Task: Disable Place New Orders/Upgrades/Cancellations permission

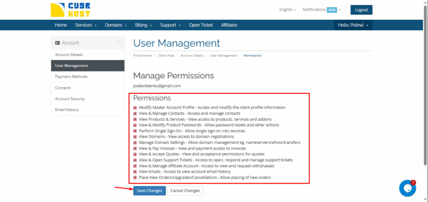Action: 135,177
